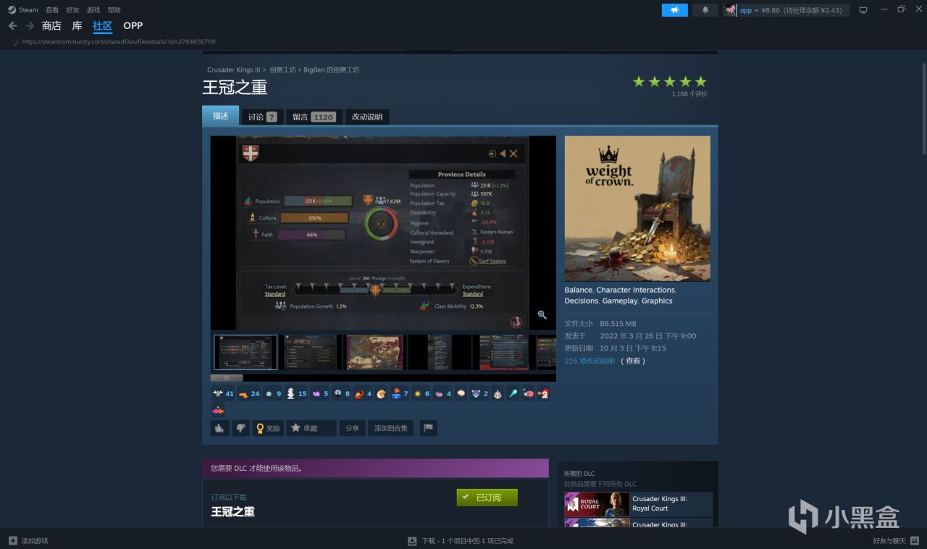The height and width of the screenshot is (549, 927).
Task: Click 添加游戏 in the bottom bar
Action: click(35, 541)
